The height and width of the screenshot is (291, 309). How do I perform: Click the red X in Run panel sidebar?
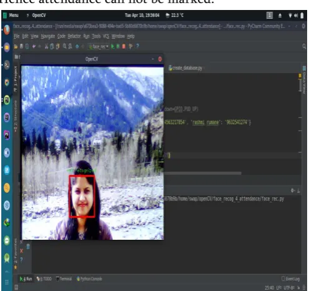21,251
